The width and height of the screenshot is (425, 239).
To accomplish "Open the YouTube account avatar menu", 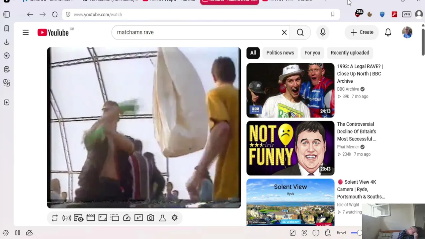I will [407, 33].
